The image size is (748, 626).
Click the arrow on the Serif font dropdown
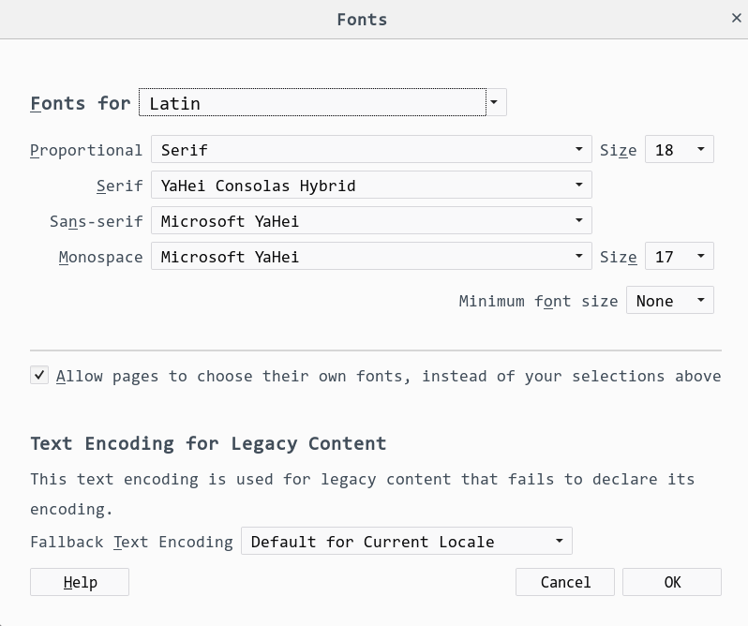[578, 185]
